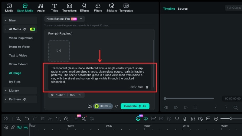
Task: Open the Transitions tab
Action: click(x=69, y=8)
